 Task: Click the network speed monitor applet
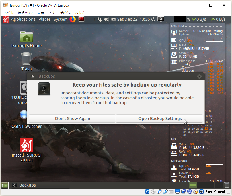206,19
